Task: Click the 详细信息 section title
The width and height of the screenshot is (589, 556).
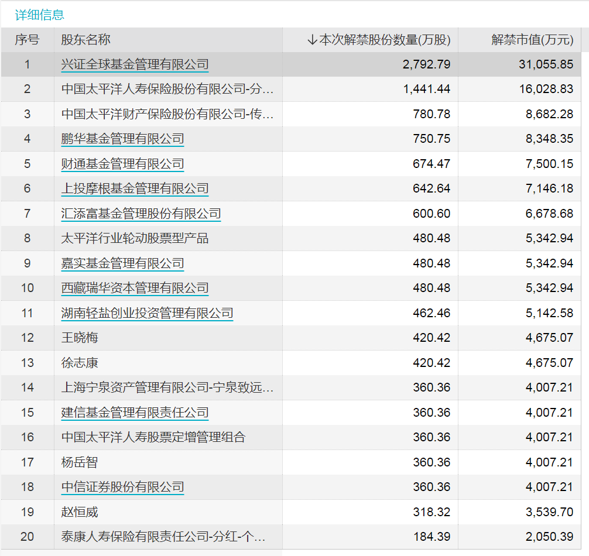Action: coord(39,15)
